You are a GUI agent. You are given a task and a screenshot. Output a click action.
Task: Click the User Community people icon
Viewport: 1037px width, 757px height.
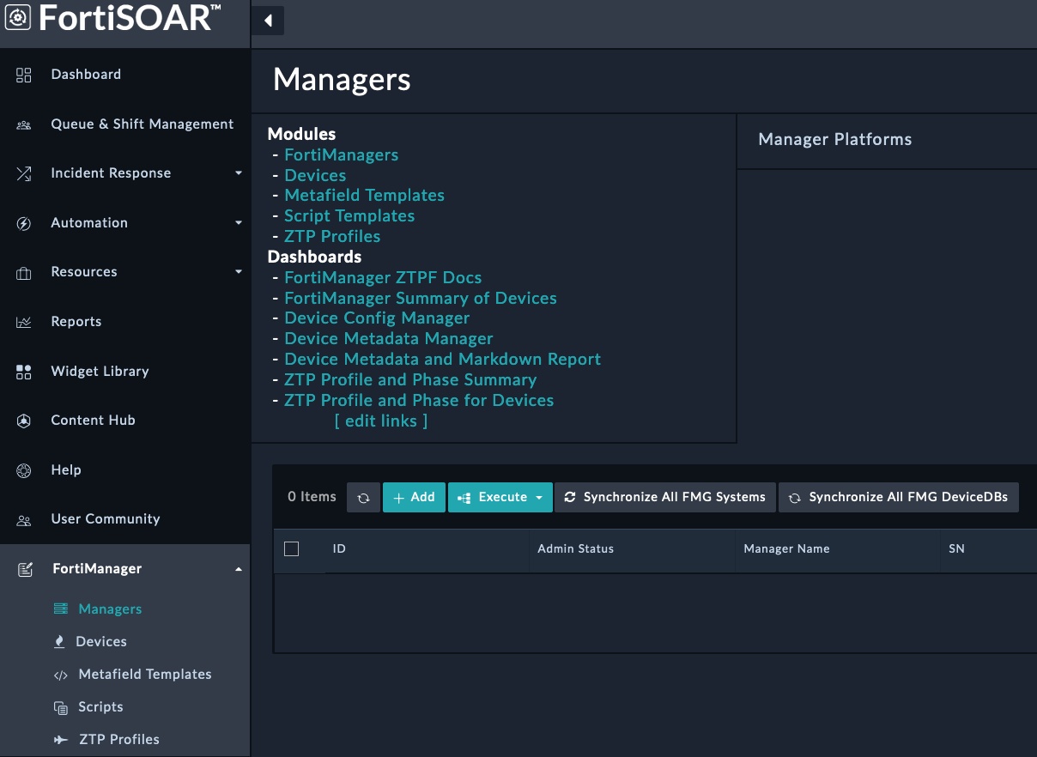[24, 520]
